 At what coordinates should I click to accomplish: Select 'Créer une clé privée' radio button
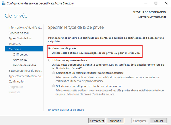click(50, 49)
